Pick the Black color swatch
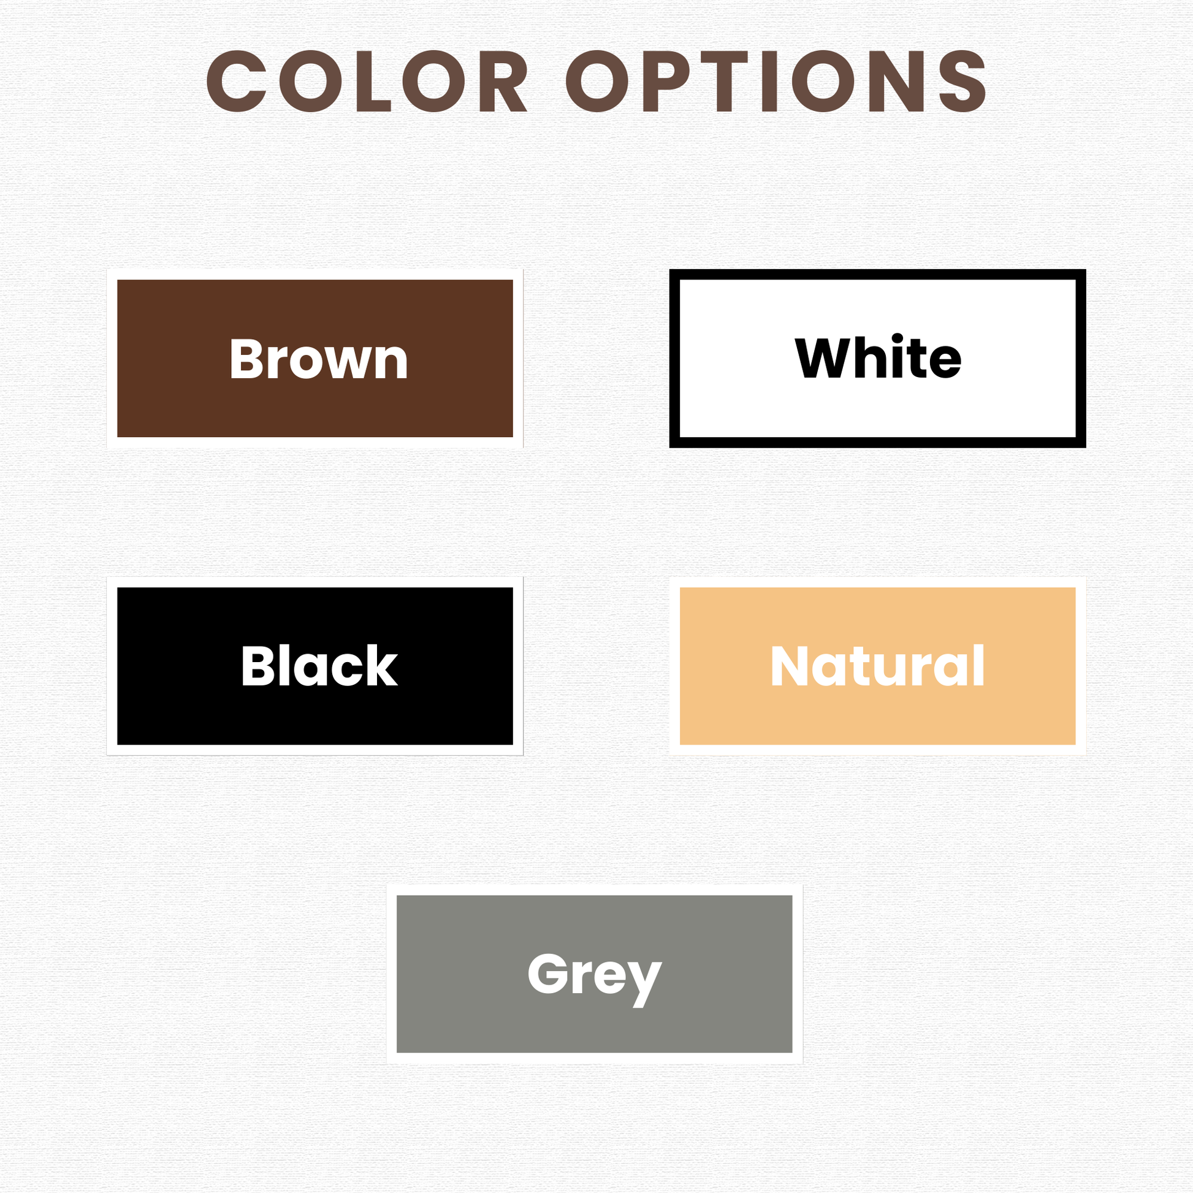 click(315, 666)
